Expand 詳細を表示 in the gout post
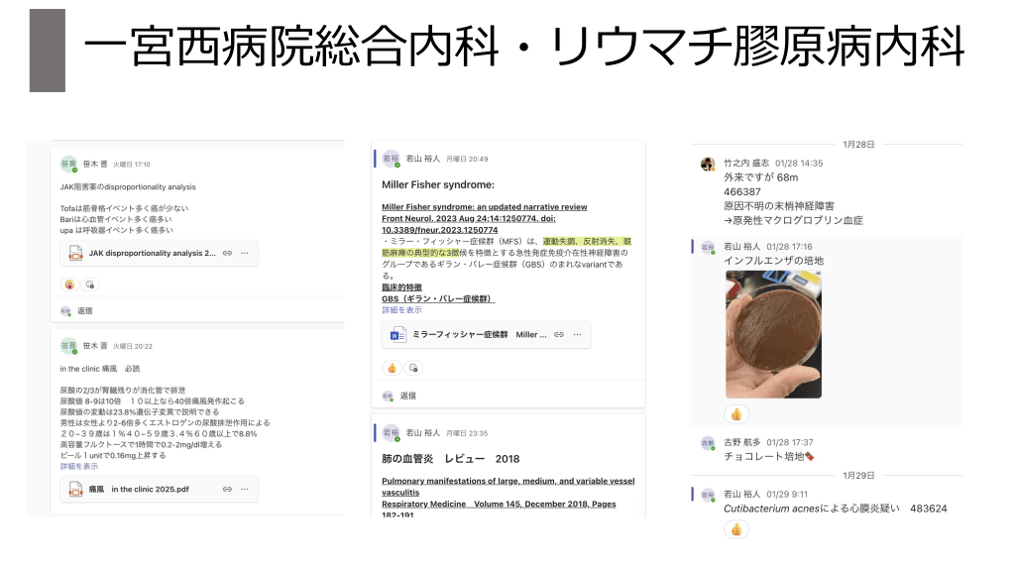The image size is (1015, 571). [79, 466]
